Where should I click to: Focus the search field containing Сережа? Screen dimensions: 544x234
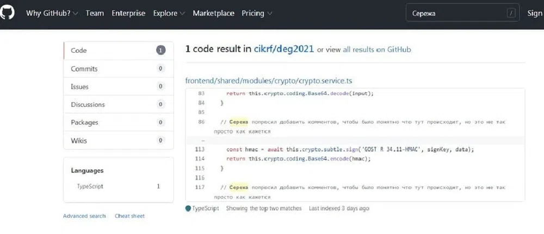462,13
